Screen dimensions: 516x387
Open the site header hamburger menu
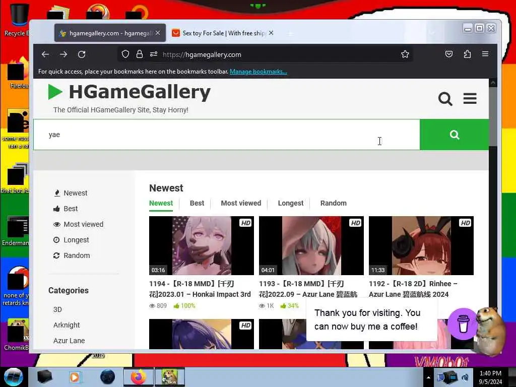pos(470,98)
